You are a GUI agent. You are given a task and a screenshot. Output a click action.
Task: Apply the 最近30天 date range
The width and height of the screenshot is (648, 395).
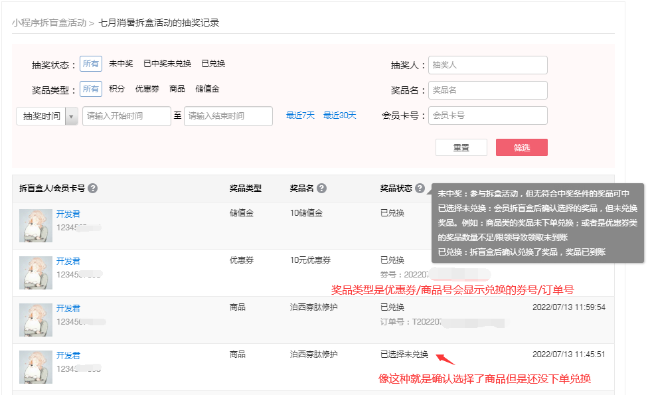(341, 115)
